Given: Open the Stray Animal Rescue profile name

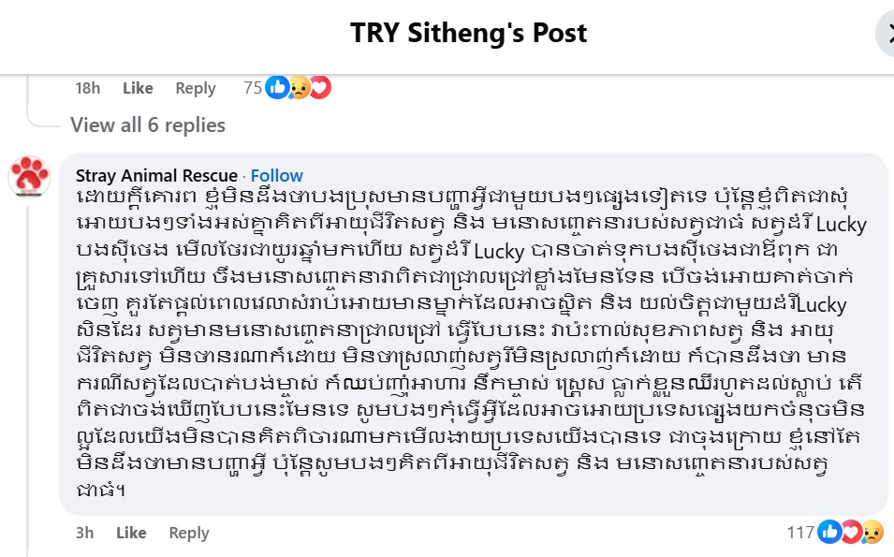Looking at the screenshot, I should (156, 175).
